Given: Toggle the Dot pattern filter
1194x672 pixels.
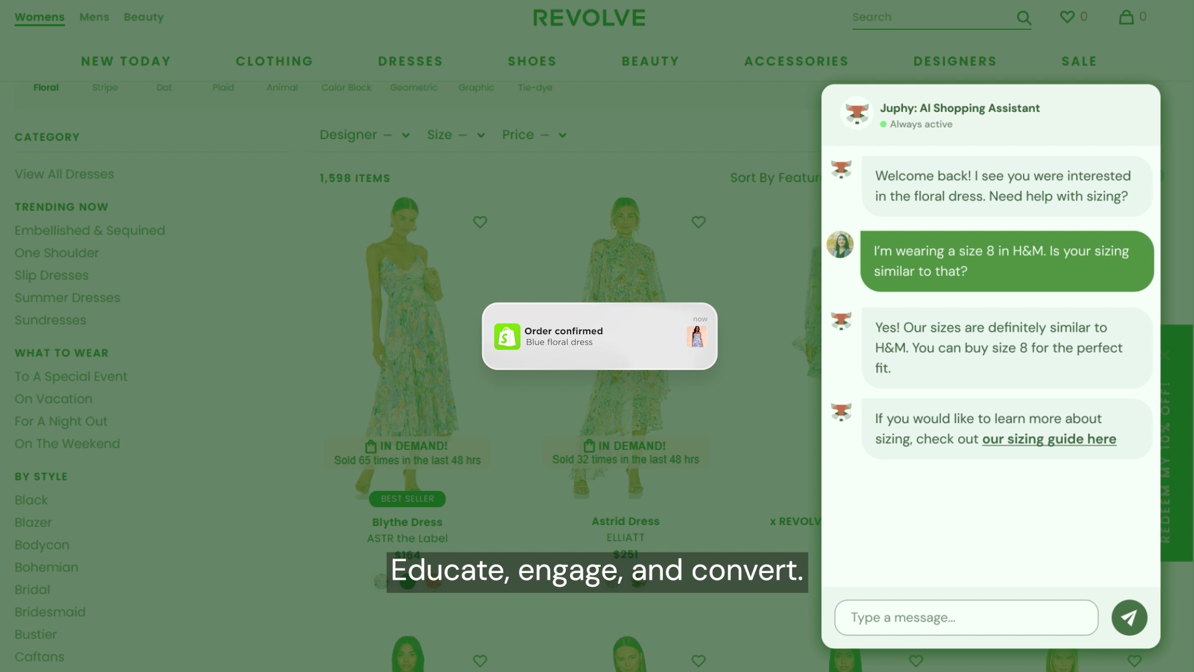Looking at the screenshot, I should tap(164, 87).
